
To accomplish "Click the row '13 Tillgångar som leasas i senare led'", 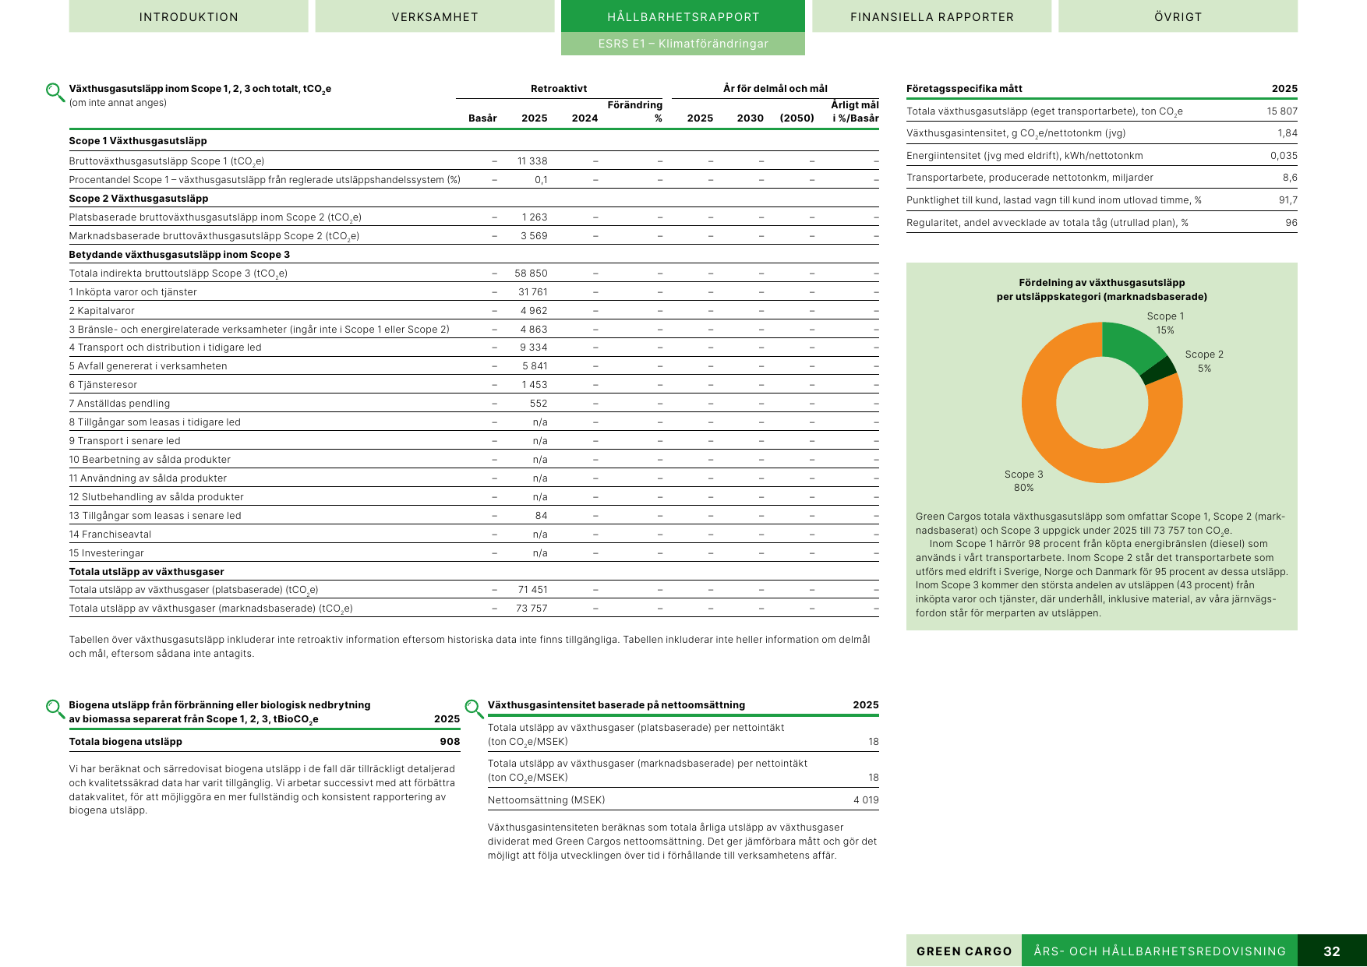I will [x=474, y=516].
